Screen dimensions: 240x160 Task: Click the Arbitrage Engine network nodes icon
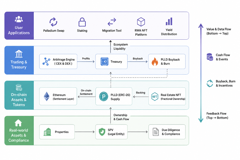[x=46, y=61]
